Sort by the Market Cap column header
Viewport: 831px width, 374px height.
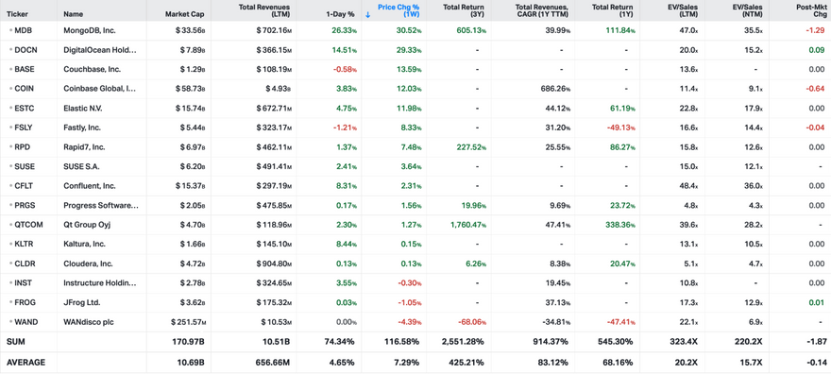point(184,15)
